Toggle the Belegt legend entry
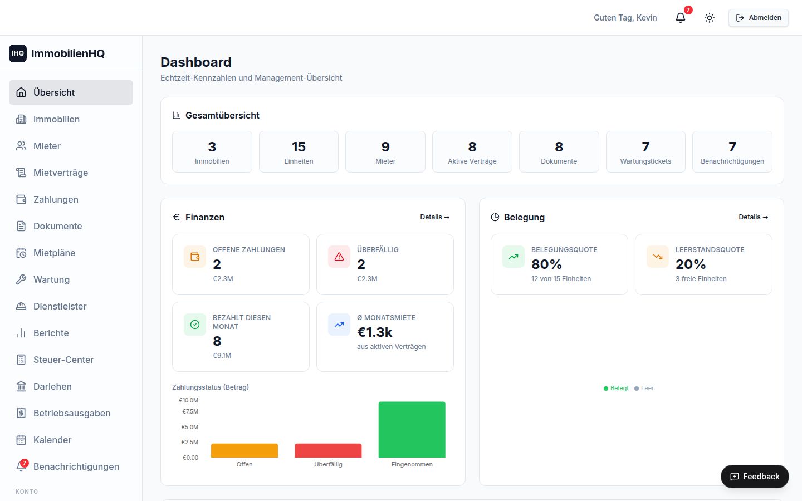 coord(616,389)
